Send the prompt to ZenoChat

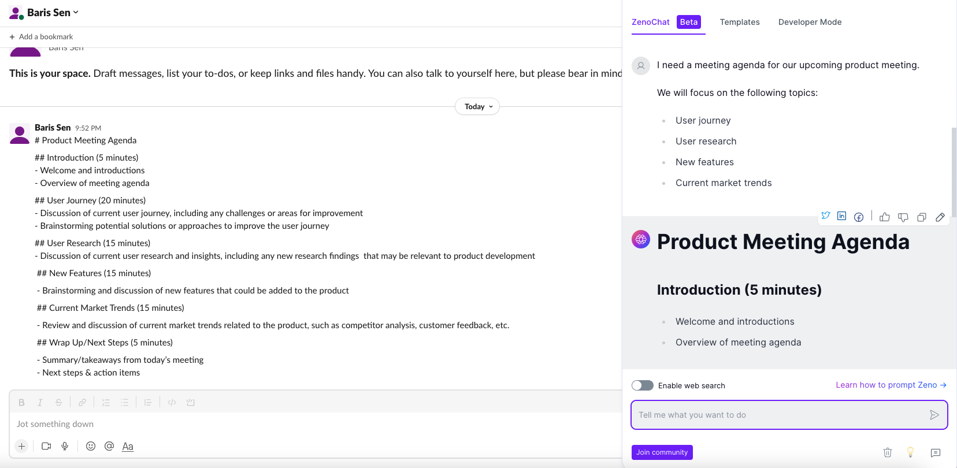click(934, 415)
